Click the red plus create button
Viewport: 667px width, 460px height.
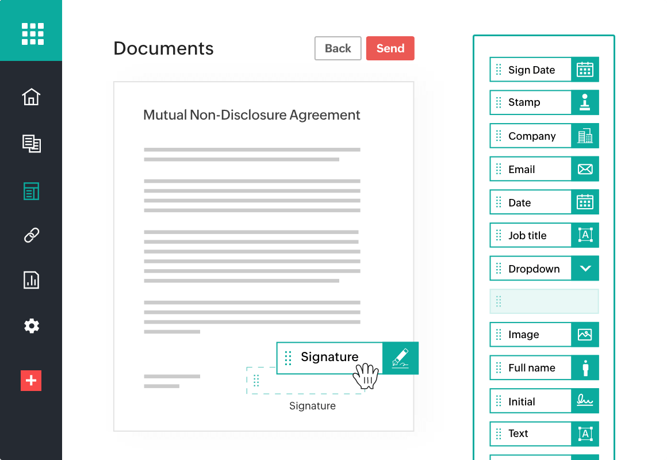[x=31, y=381]
